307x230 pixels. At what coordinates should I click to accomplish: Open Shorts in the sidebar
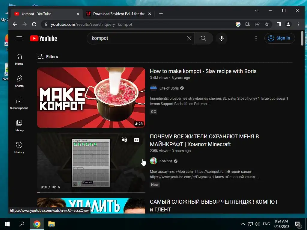pyautogui.click(x=19, y=81)
